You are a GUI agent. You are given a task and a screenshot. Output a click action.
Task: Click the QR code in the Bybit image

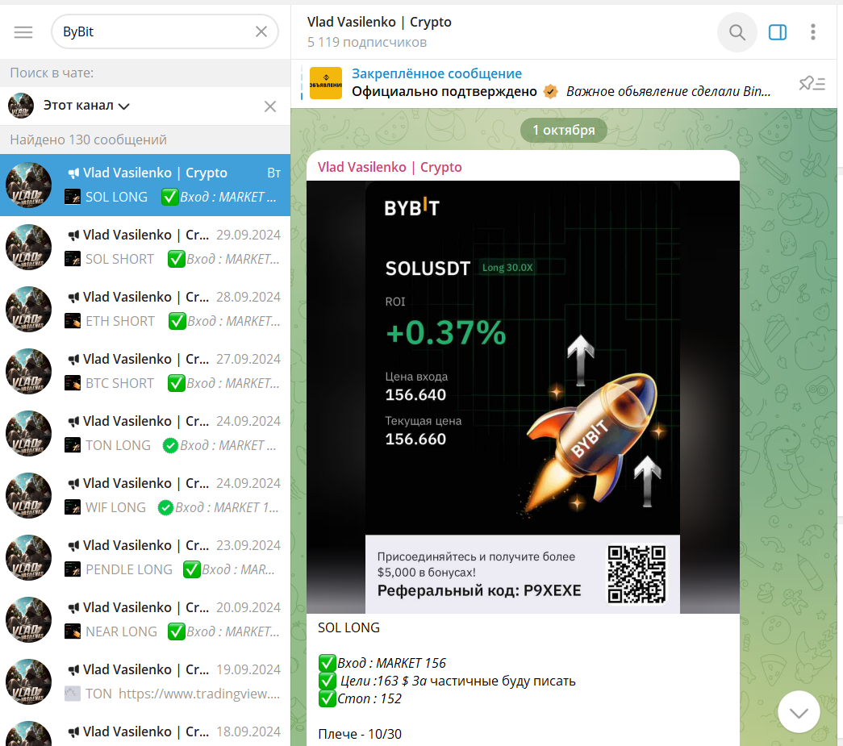coord(636,574)
